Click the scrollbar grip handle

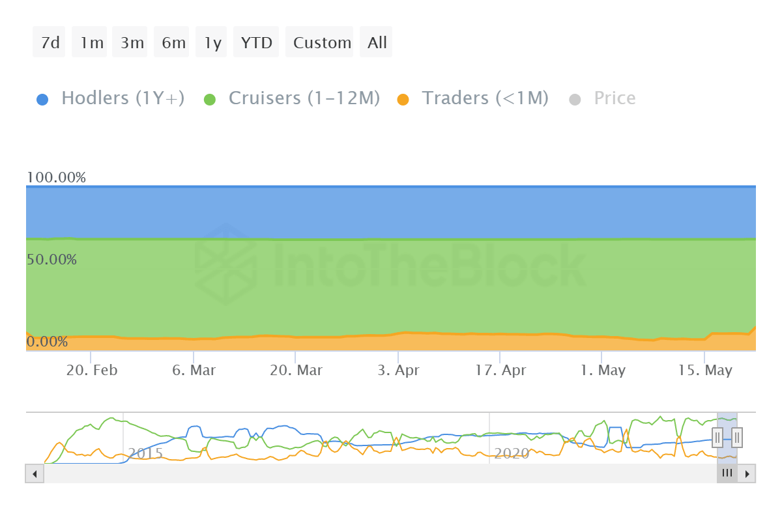click(x=727, y=473)
